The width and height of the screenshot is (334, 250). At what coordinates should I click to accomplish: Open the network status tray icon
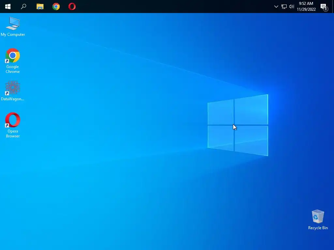coord(284,7)
